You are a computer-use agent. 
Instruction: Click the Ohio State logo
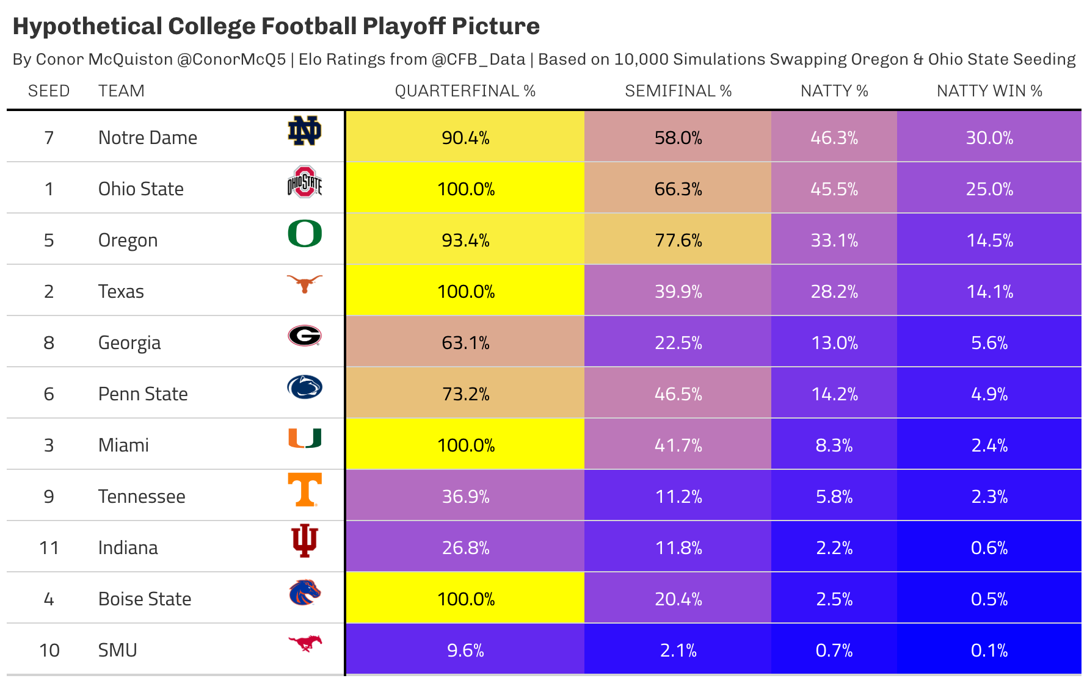304,182
